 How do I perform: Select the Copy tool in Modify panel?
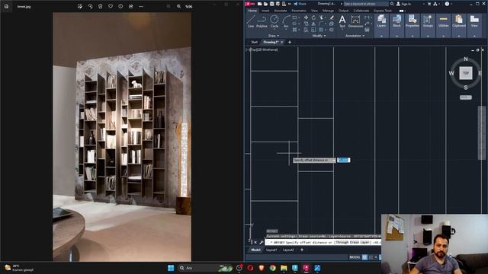pyautogui.click(x=307, y=24)
